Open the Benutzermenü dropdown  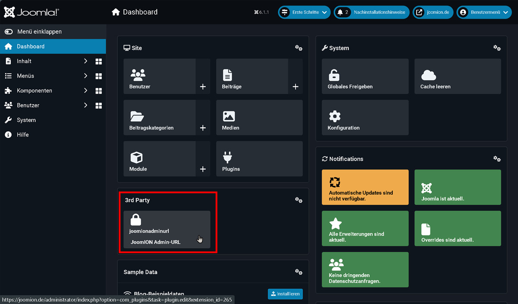[484, 12]
